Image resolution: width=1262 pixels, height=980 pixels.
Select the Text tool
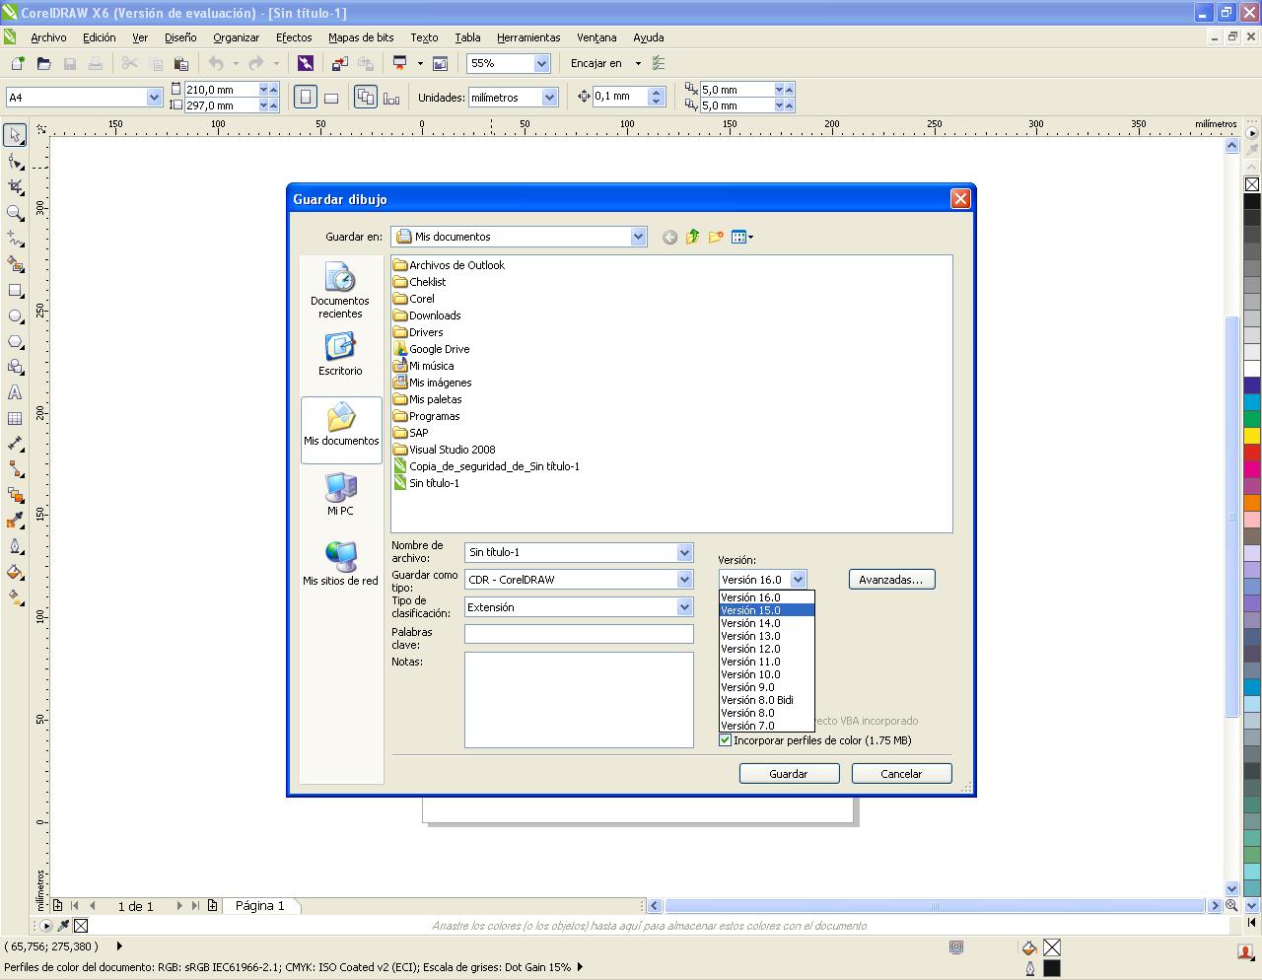click(15, 392)
